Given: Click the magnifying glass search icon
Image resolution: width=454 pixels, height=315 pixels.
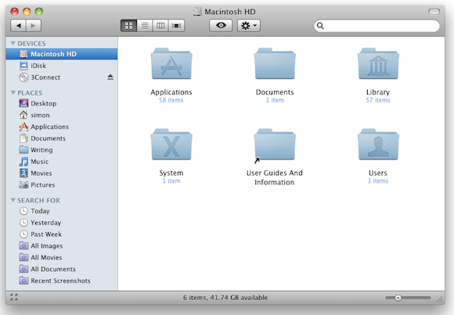Looking at the screenshot, I should click(320, 26).
